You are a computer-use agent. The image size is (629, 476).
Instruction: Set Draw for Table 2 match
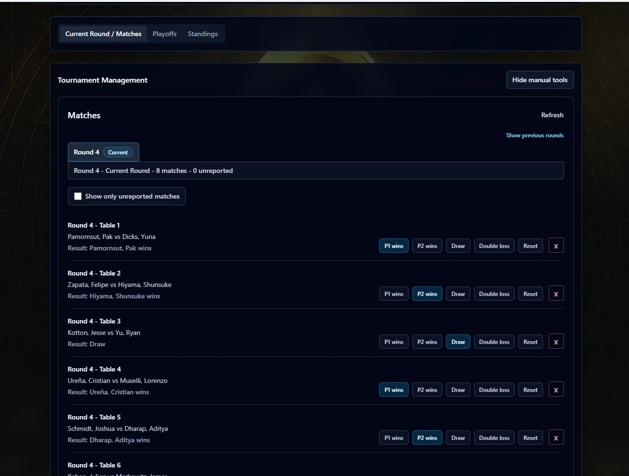458,294
